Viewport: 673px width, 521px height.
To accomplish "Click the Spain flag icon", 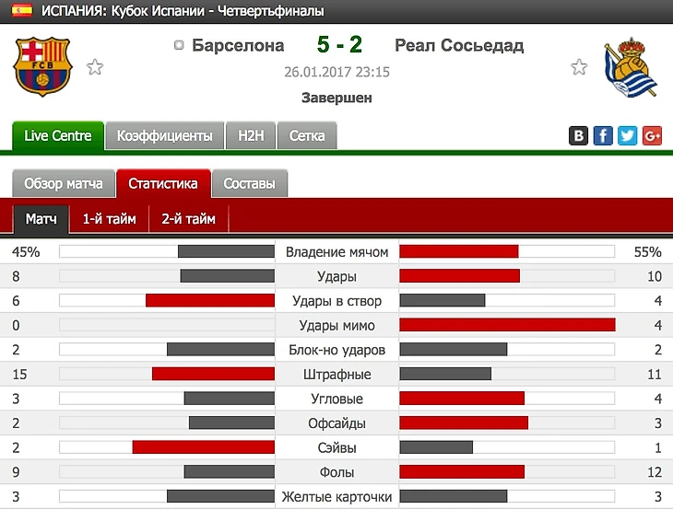I will 20,10.
